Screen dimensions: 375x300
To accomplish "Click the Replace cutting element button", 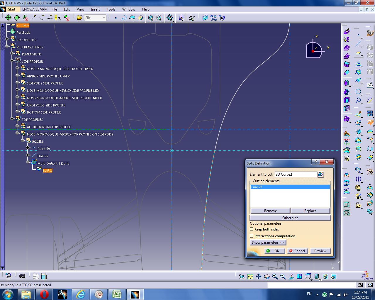I will coord(310,211).
